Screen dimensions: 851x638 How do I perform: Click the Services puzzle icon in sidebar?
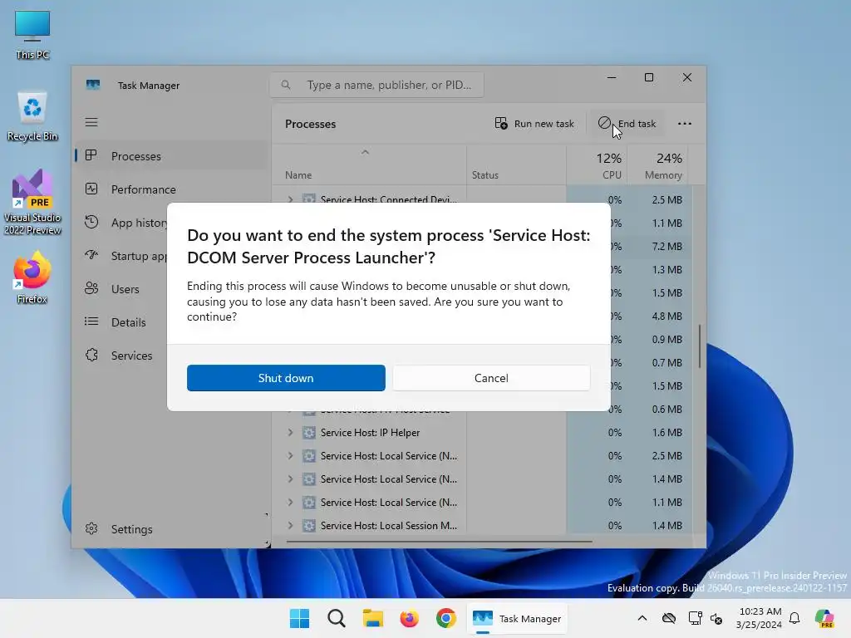(91, 355)
